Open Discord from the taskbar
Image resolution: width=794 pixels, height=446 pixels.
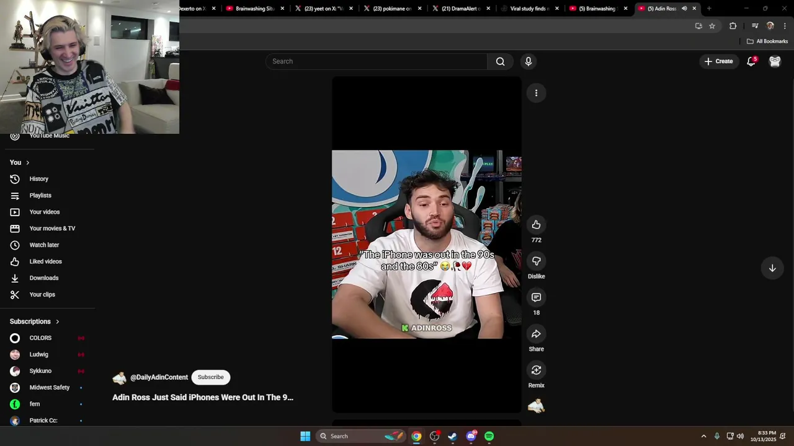click(x=471, y=436)
